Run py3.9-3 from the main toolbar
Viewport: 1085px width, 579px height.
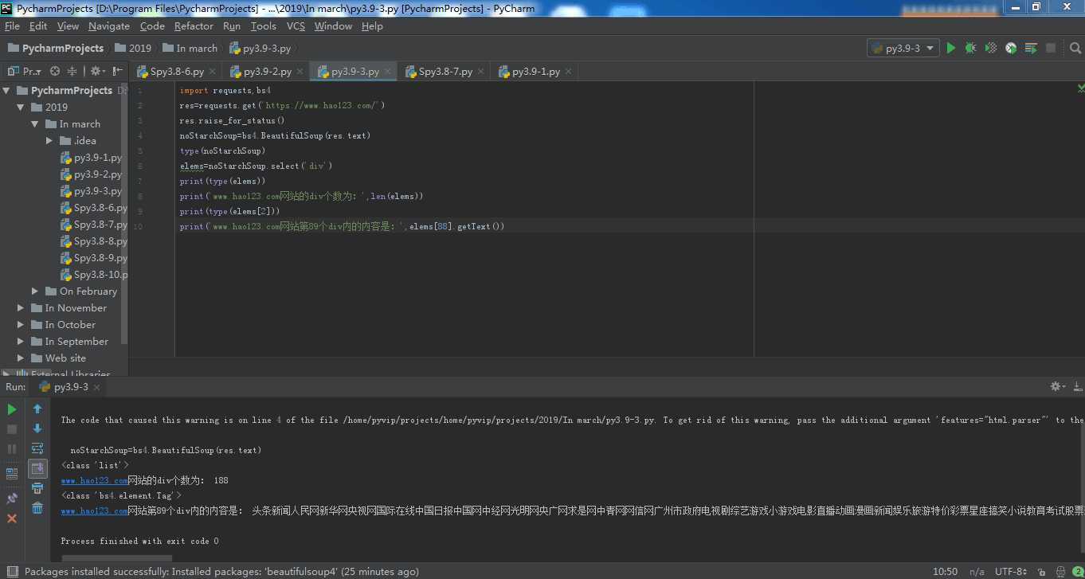point(950,48)
